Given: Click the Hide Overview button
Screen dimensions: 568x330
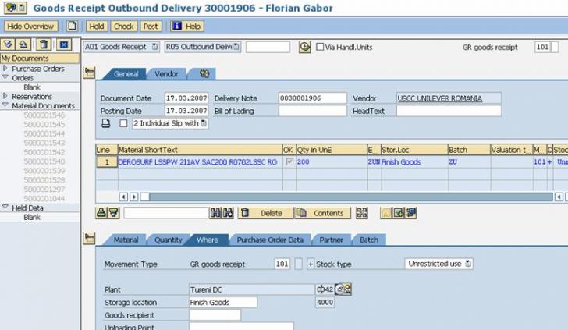Looking at the screenshot, I should [x=31, y=26].
